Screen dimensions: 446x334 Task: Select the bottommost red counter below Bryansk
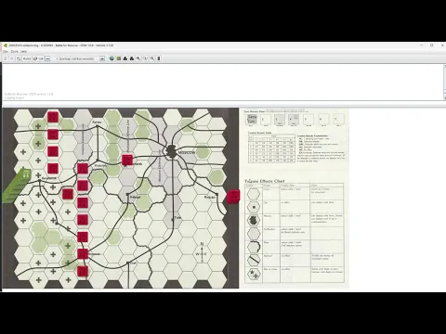(83, 271)
